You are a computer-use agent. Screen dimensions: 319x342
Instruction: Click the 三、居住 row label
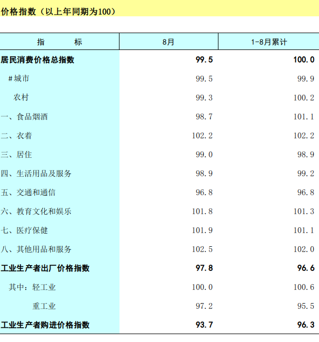(16, 155)
